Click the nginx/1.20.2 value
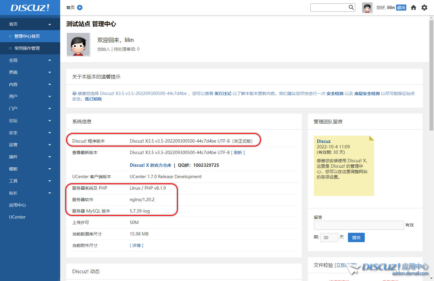The image size is (434, 281). pyautogui.click(x=142, y=200)
